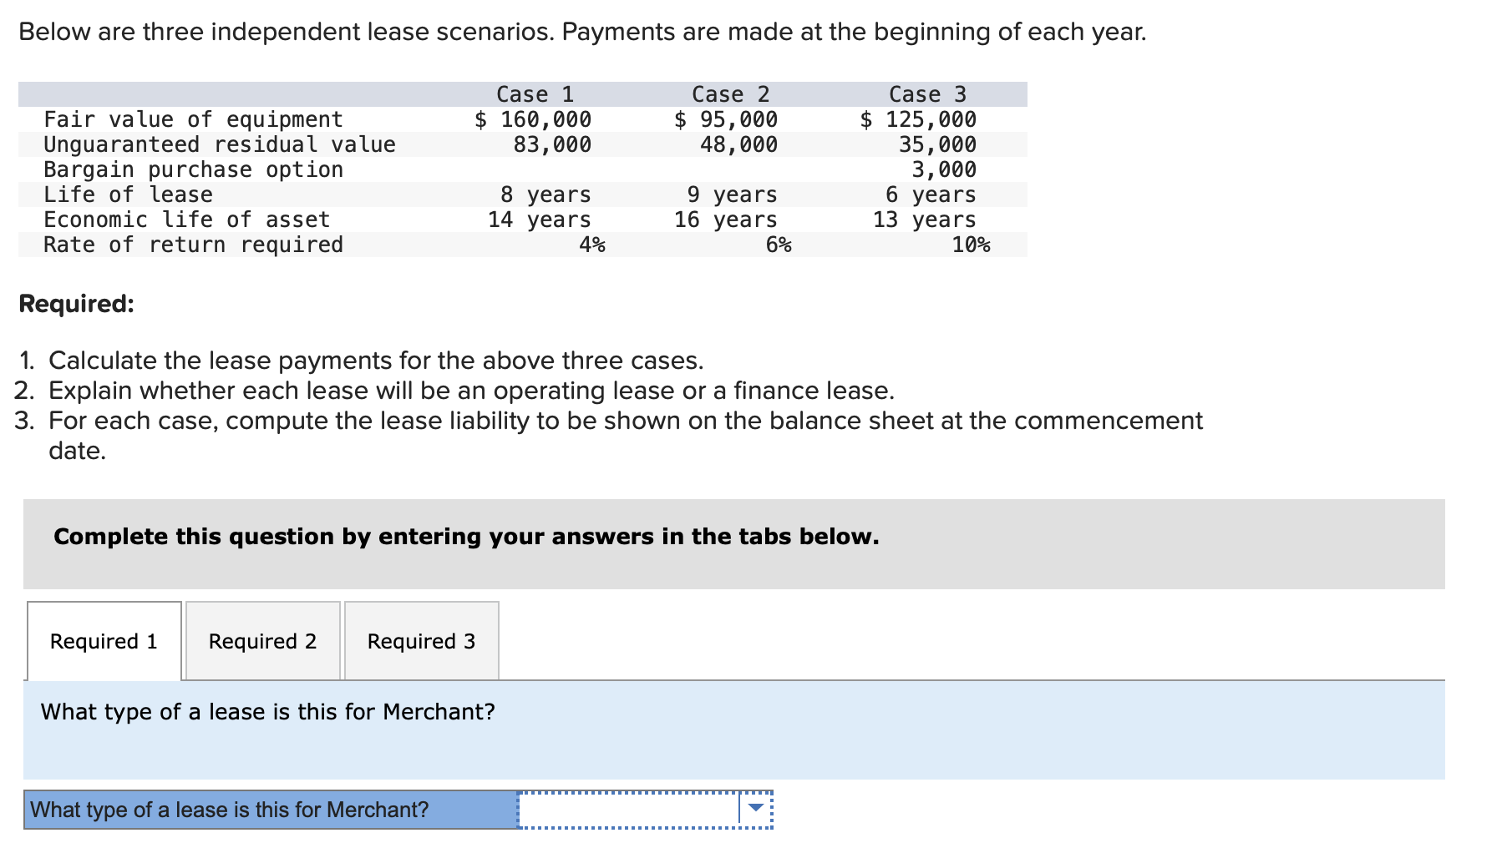Click the 'Required:' section heading
This screenshot has width=1502, height=843.
click(x=75, y=305)
